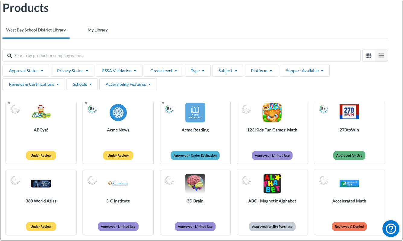
Task: Click the Reviewed & Denied badge
Action: coord(349,227)
